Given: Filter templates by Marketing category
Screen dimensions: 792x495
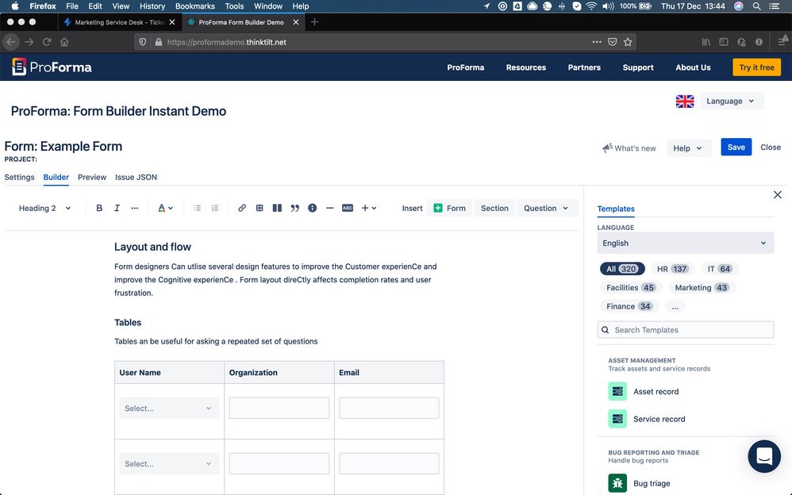Looking at the screenshot, I should tap(702, 287).
